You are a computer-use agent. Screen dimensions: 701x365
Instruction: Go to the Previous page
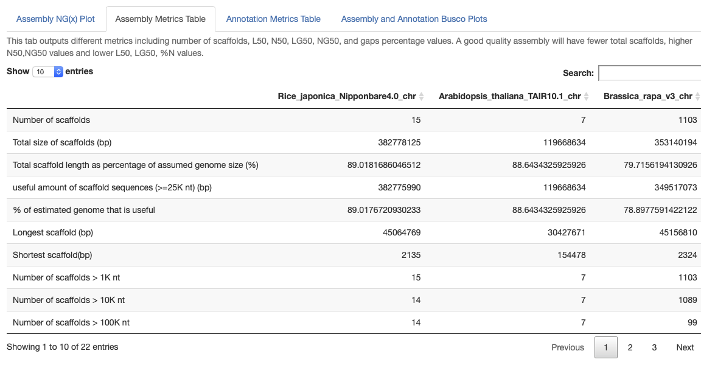click(567, 347)
